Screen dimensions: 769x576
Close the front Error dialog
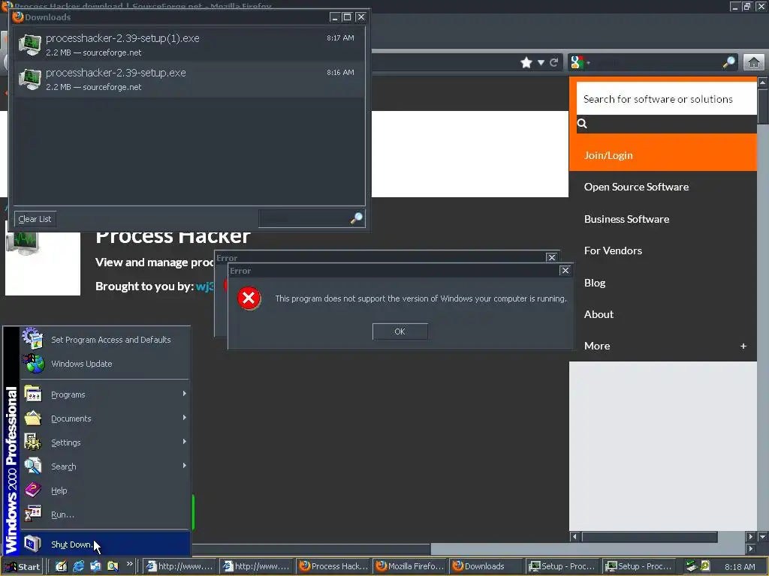565,270
